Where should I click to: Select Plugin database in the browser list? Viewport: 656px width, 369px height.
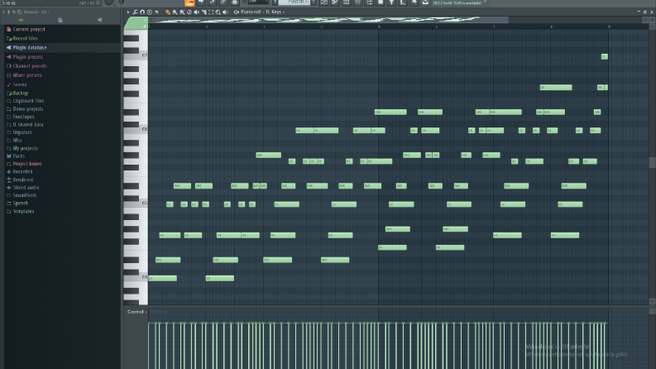point(30,48)
